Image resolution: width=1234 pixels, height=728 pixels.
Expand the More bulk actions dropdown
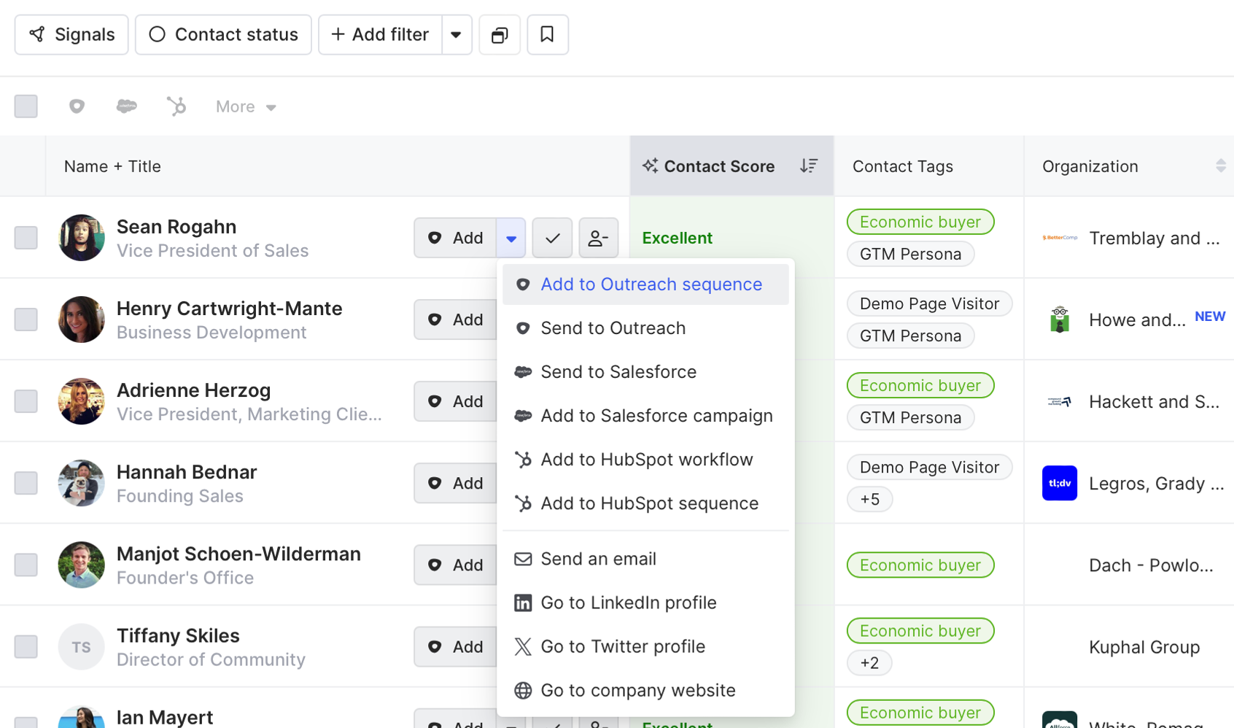[x=246, y=107]
